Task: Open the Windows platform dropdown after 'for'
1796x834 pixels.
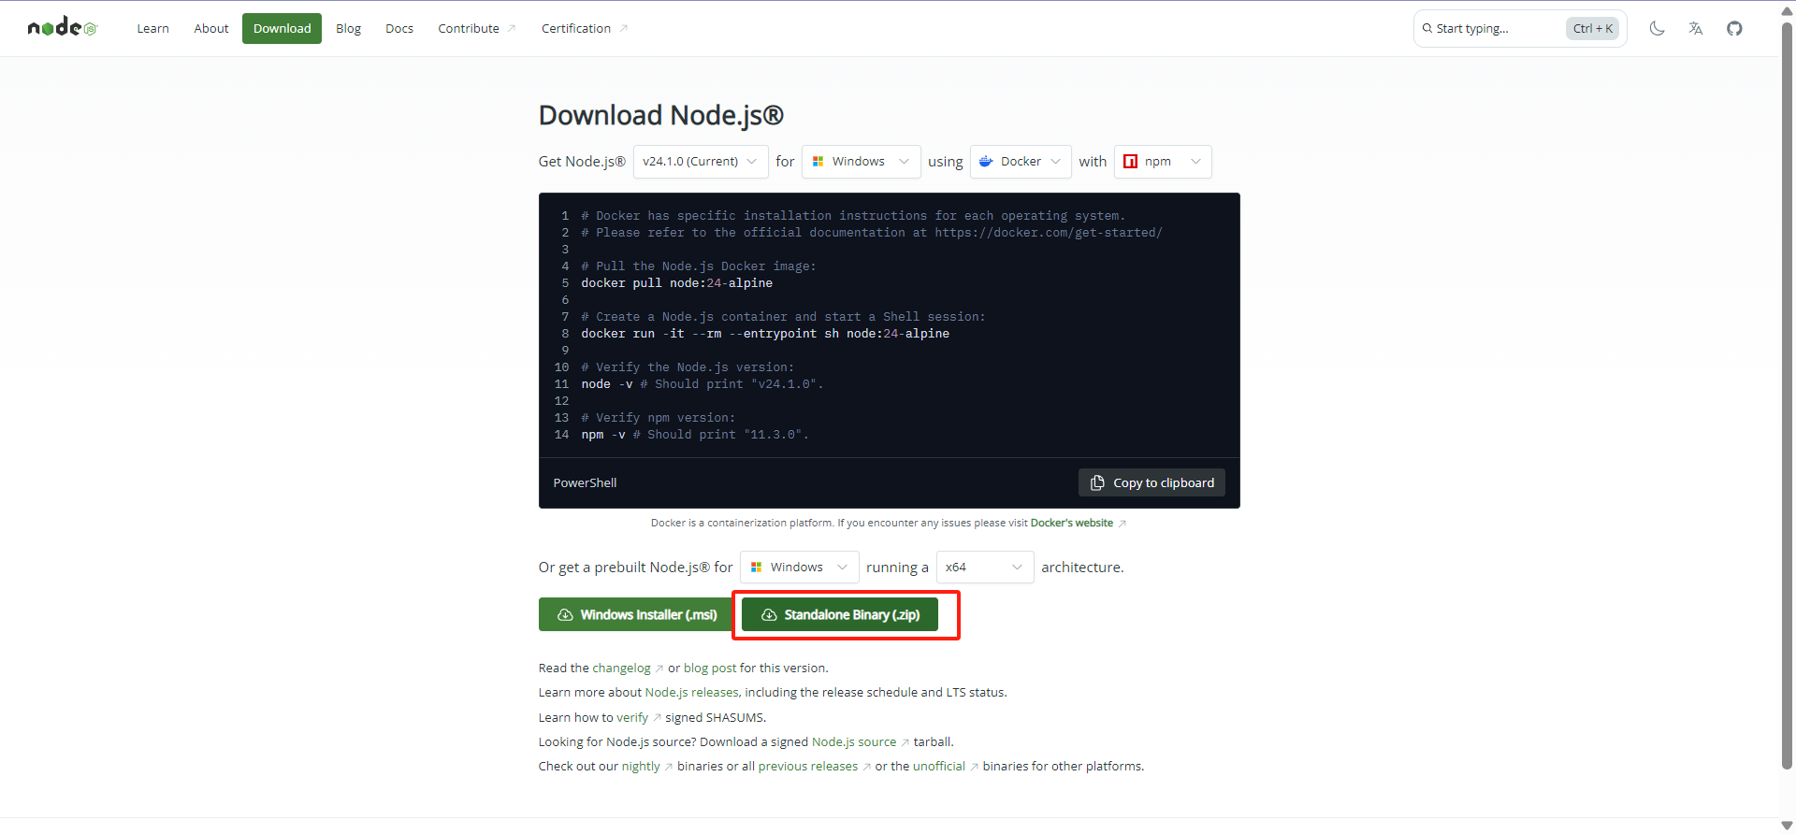Action: (862, 161)
